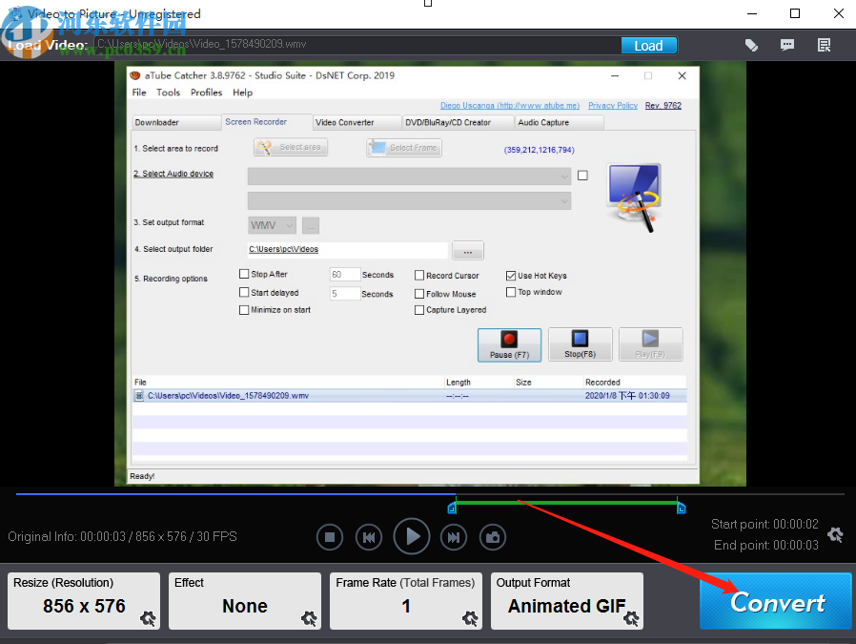
Task: Enable the Top window checkbox
Action: (511, 292)
